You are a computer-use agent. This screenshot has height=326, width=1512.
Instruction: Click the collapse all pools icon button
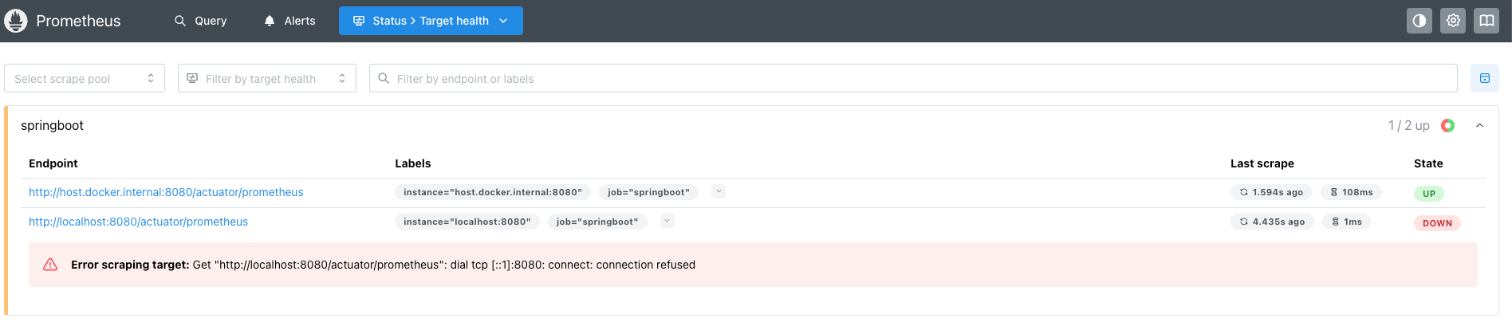click(1485, 78)
